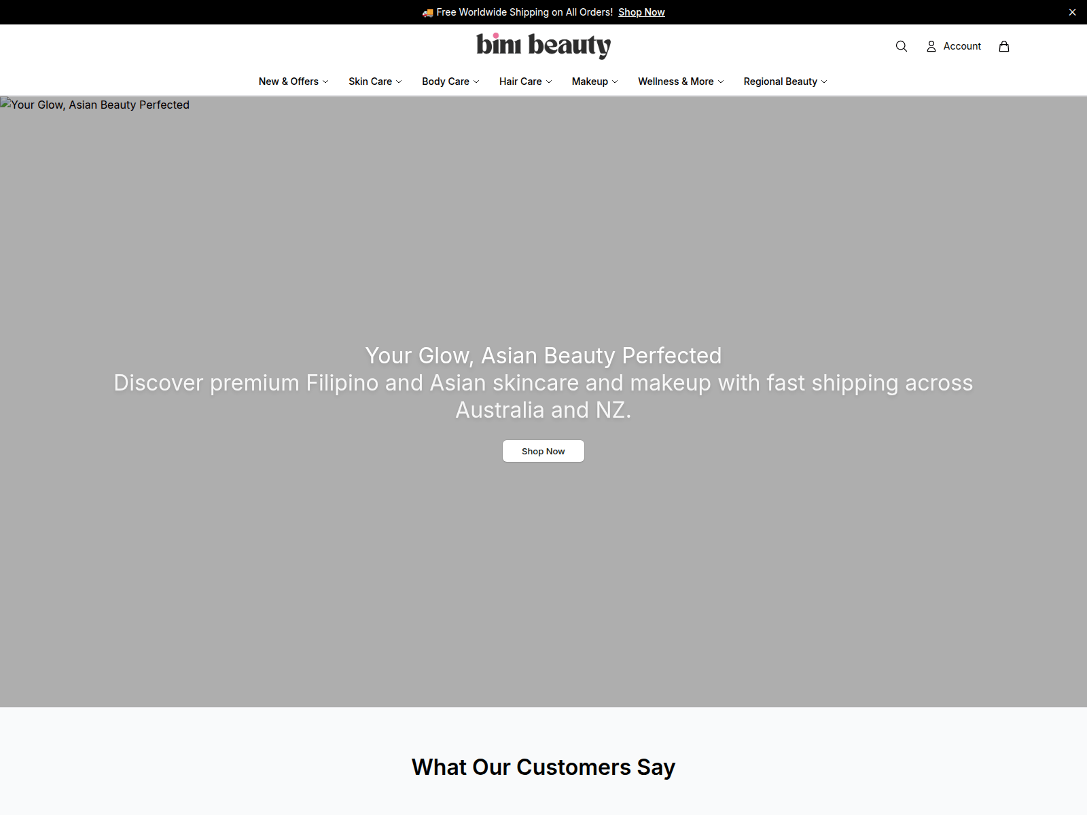
Task: Open the search magnifier icon
Action: point(902,46)
